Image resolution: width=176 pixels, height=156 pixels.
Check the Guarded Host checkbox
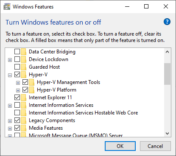[x=17, y=67]
